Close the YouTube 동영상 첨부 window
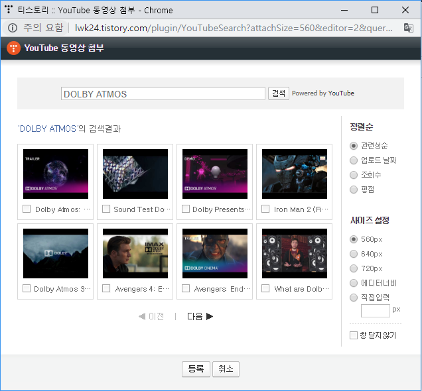This screenshot has height=391, width=422. (x=405, y=10)
